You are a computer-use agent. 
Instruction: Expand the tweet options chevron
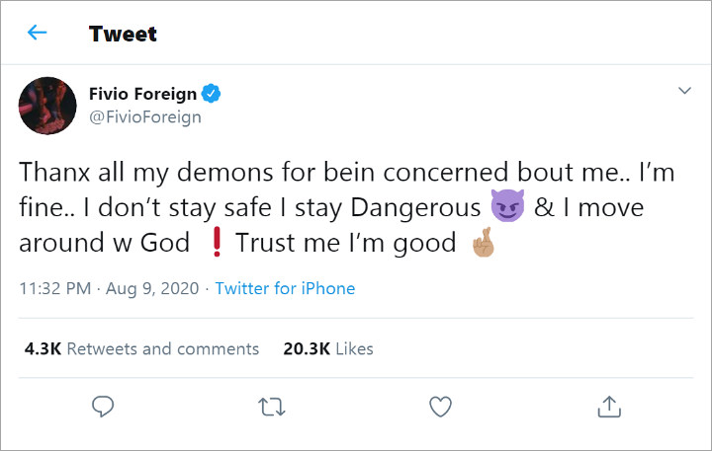coord(684,91)
